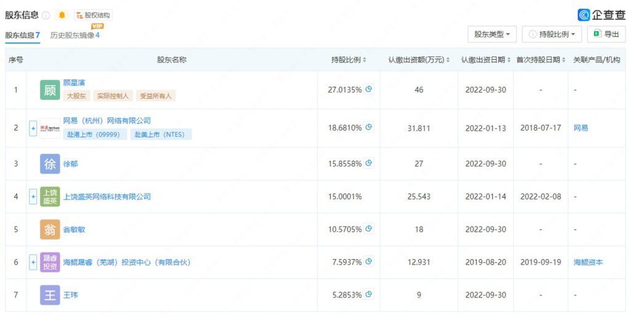Switch to 历史股东镜像 4 tab

(x=75, y=35)
